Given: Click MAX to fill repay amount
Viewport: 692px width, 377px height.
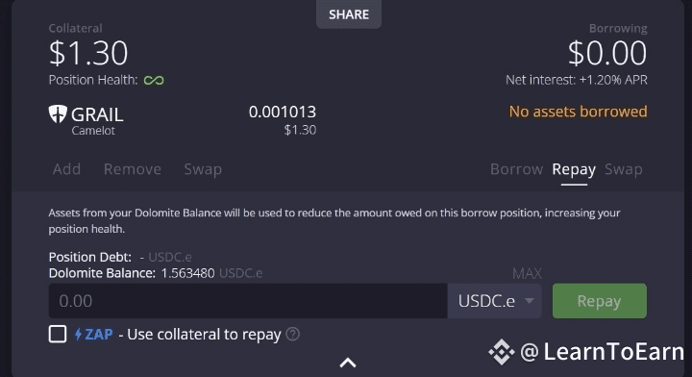Looking at the screenshot, I should [x=527, y=274].
